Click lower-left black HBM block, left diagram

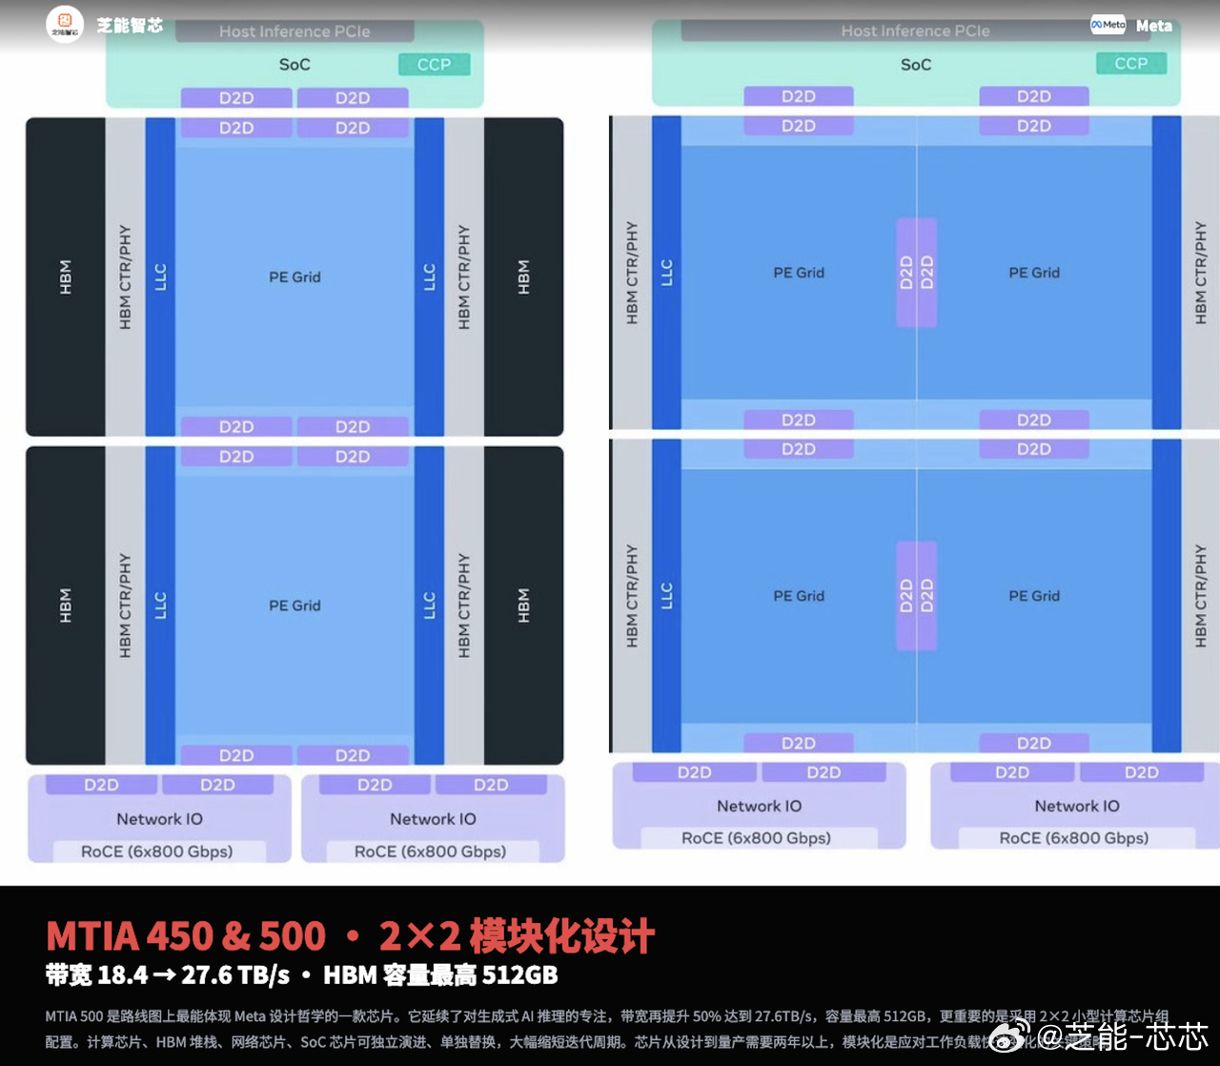[x=66, y=605]
